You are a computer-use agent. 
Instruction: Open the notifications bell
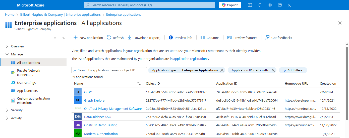[260, 5]
